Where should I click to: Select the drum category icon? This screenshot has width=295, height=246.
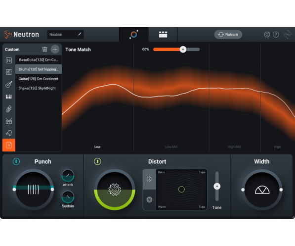9,121
